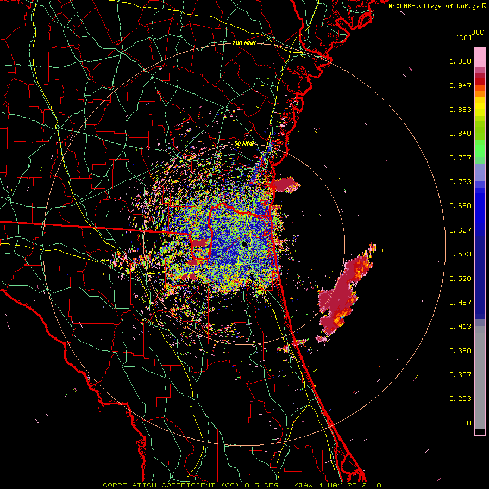Click the 0.413 scale value

tap(460, 327)
